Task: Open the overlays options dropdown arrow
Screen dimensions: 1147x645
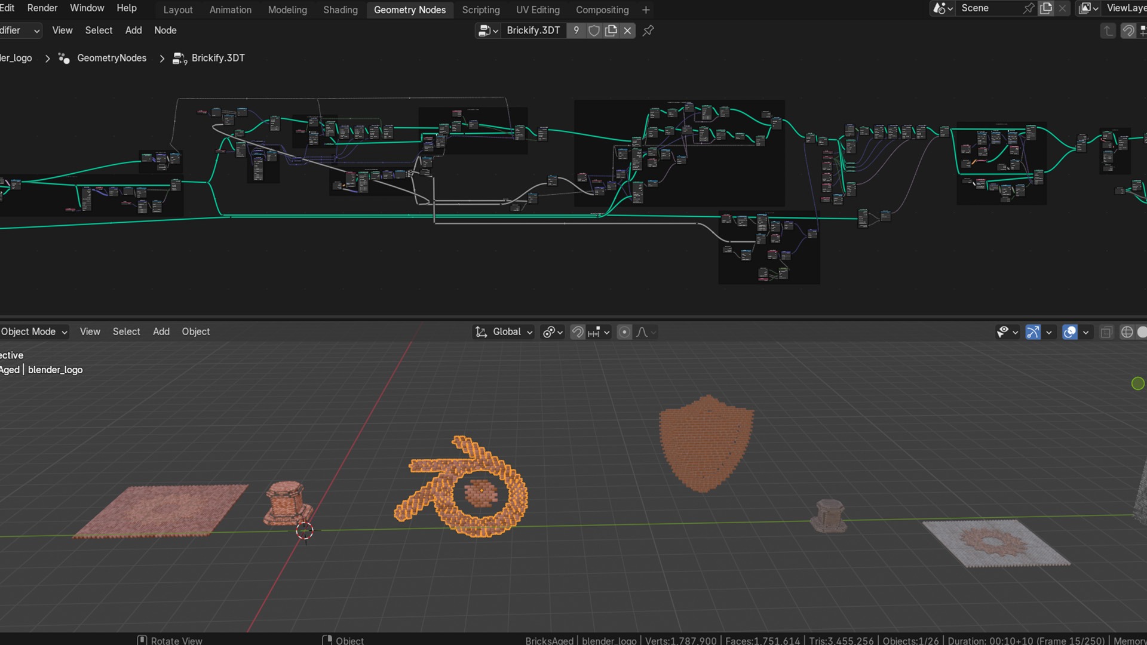Action: (1085, 332)
